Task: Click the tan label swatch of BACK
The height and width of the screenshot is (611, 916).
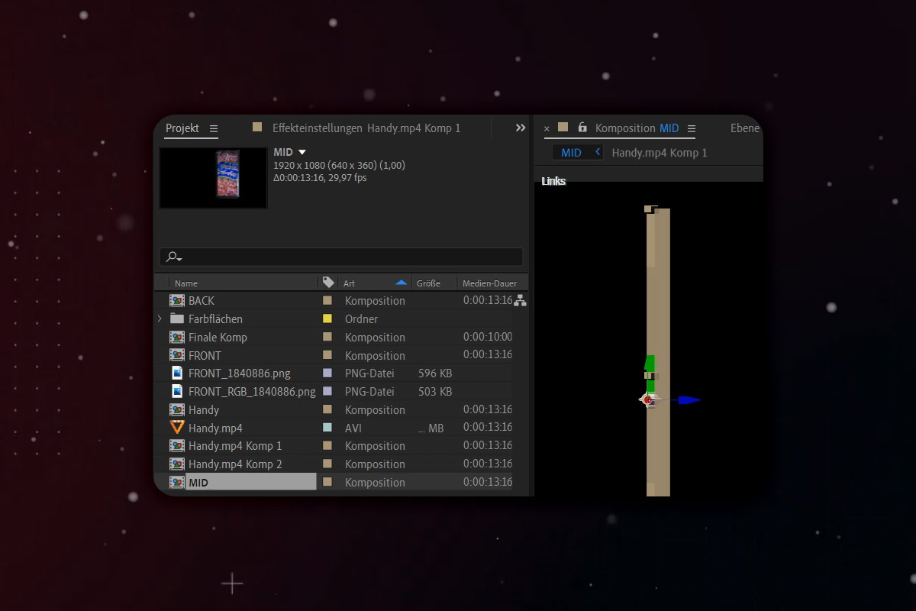Action: [x=327, y=301]
